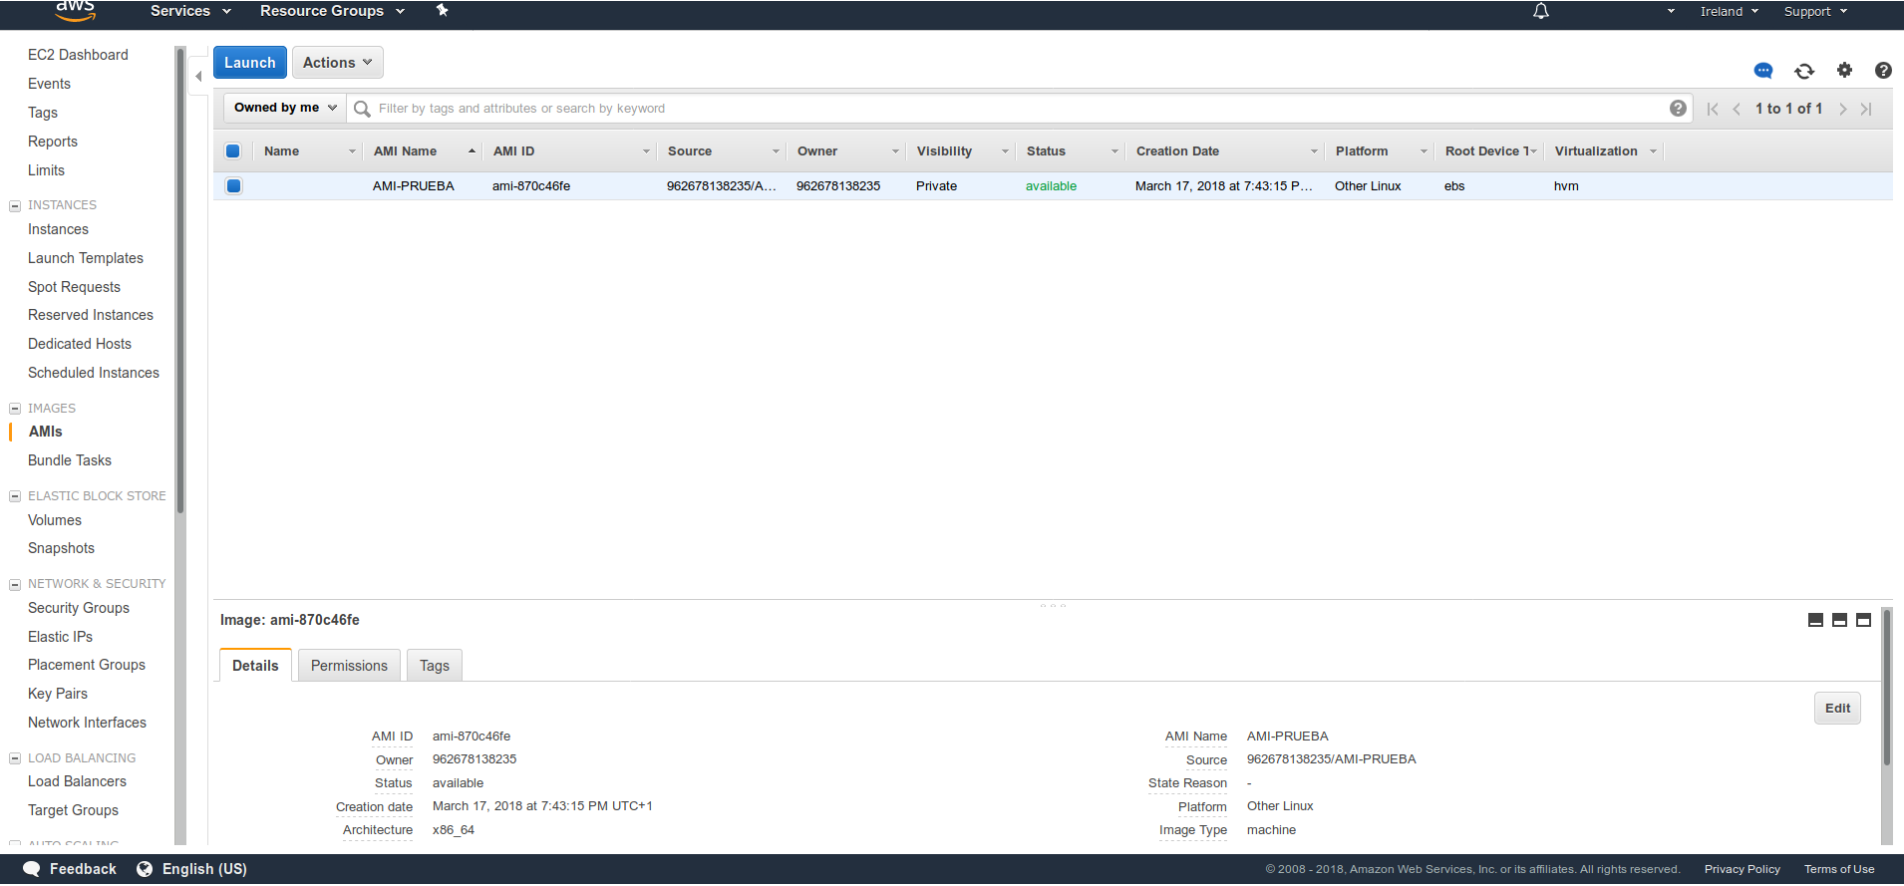
Task: Maximize the details pane using the rightmost layout icon
Action: tap(1863, 620)
